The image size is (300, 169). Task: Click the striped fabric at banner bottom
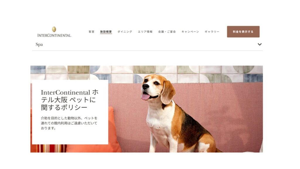tap(51, 148)
